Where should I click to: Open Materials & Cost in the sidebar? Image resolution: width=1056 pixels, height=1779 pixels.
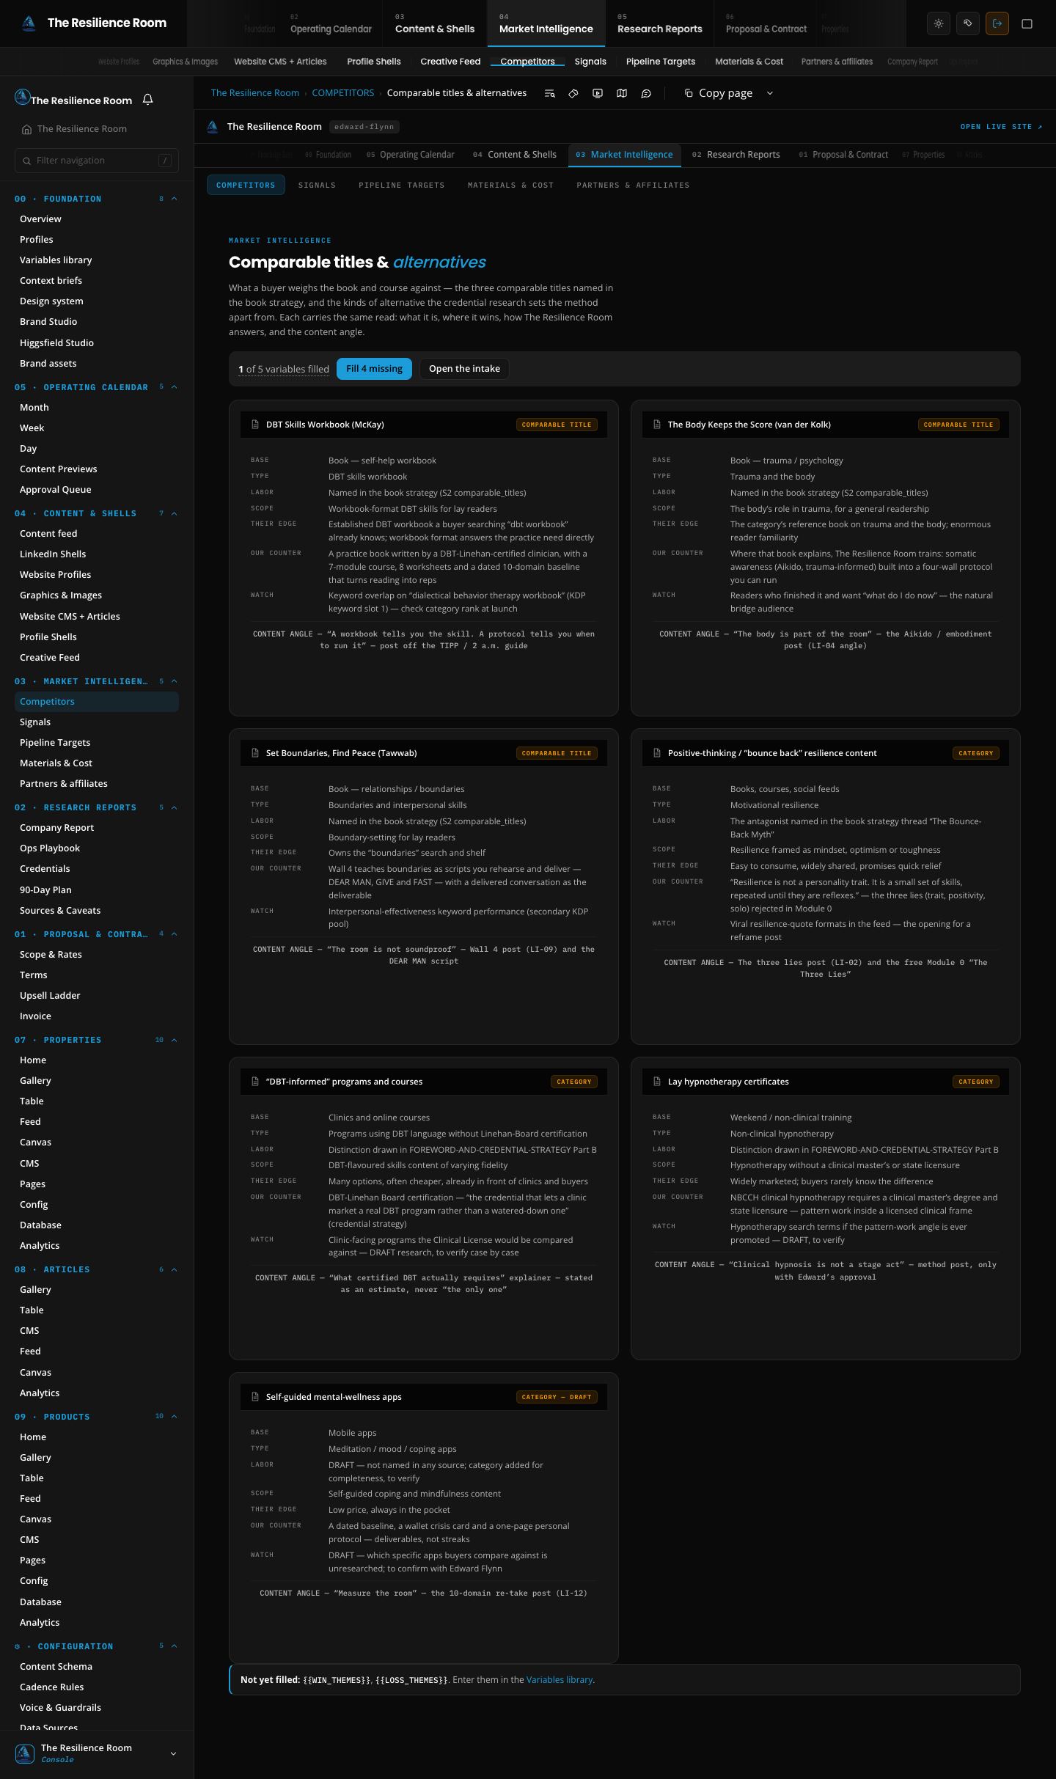pyautogui.click(x=56, y=763)
